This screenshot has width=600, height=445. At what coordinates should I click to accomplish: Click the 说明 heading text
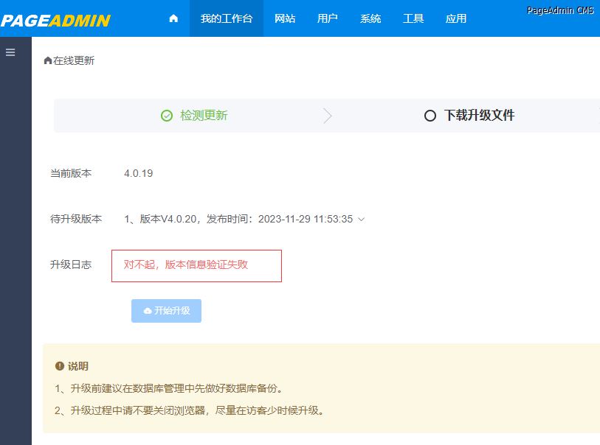[78, 366]
